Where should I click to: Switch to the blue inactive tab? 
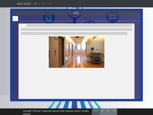tap(21, 18)
